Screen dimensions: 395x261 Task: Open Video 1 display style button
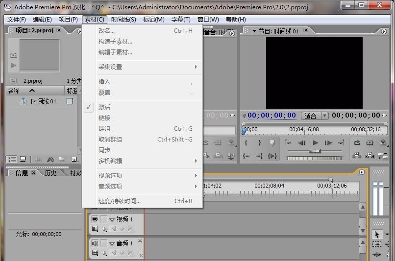tap(95, 229)
